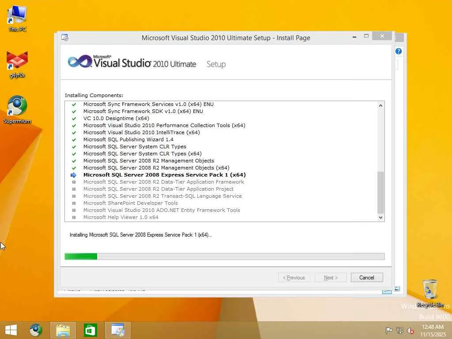This screenshot has height=339, width=452.
Task: Click the network tray icon
Action: click(x=399, y=330)
